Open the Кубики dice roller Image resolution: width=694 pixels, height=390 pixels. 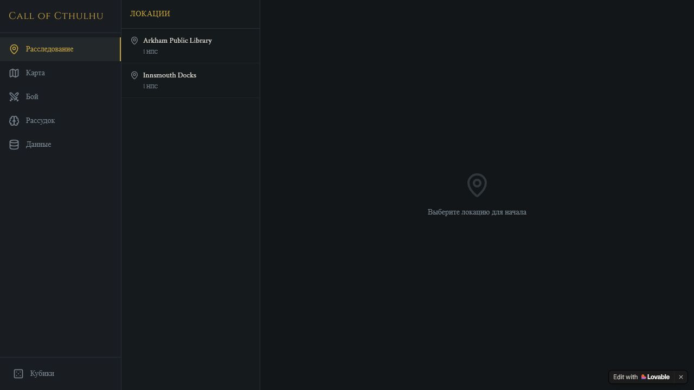[60, 374]
